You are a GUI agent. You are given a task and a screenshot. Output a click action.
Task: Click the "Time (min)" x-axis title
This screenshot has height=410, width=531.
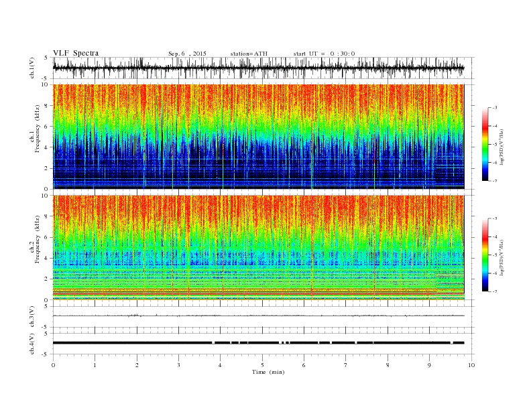point(268,372)
